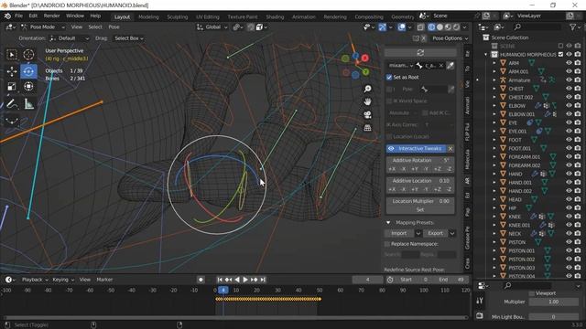Image resolution: width=586 pixels, height=329 pixels.
Task: Click the Import presets button
Action: point(399,233)
